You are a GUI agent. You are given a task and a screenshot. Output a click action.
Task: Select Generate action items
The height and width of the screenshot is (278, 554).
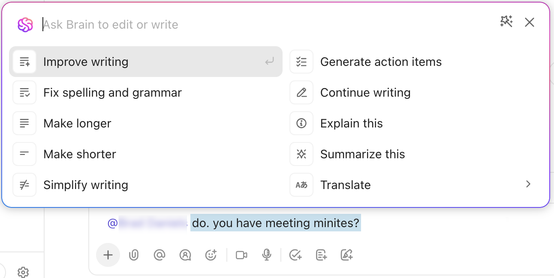(x=381, y=62)
